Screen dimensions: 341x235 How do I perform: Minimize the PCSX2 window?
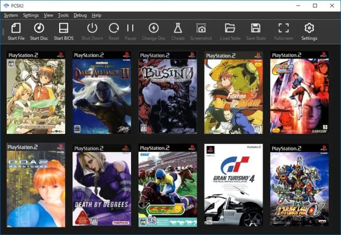tap(298, 6)
